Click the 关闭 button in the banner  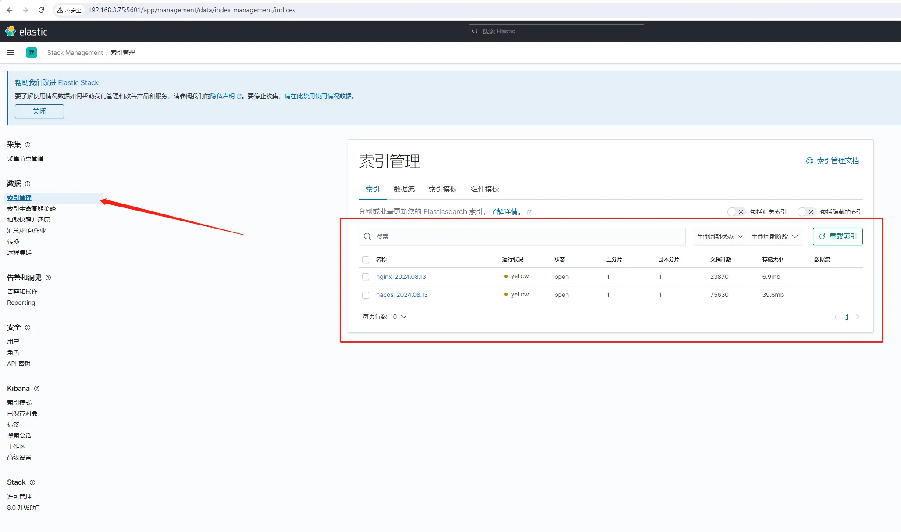[39, 111]
